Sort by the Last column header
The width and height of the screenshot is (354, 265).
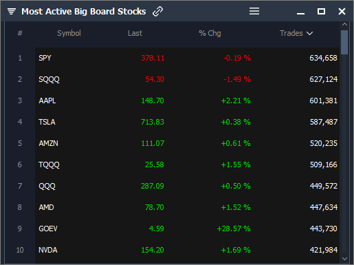(x=135, y=33)
